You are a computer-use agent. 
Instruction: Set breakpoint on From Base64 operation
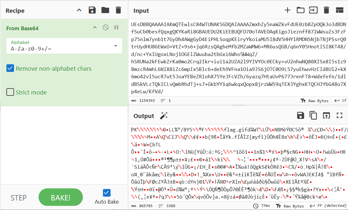click(116, 27)
